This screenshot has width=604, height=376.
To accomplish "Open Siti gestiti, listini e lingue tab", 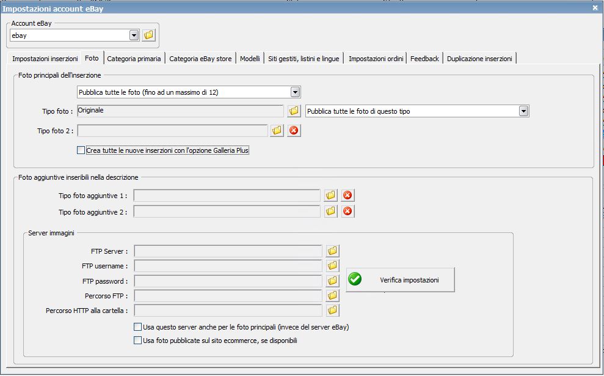I will click(304, 59).
